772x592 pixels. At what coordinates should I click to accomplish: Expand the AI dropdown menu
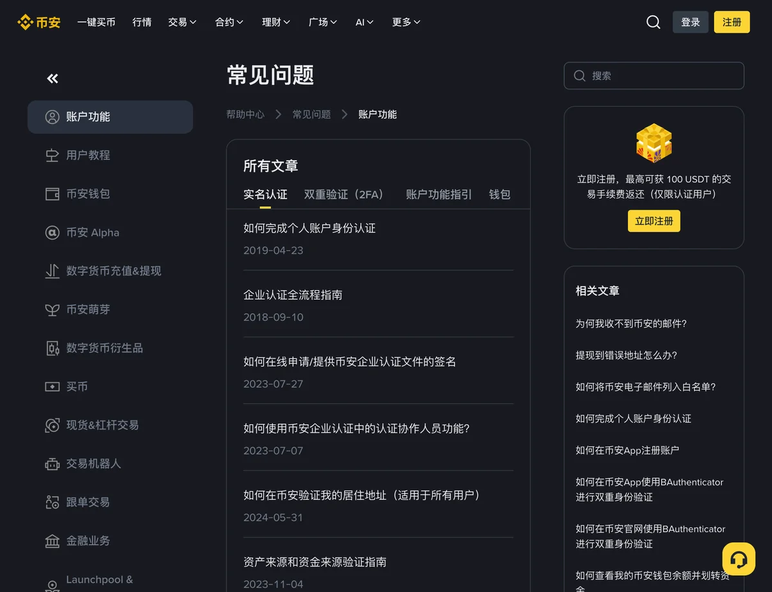click(365, 22)
